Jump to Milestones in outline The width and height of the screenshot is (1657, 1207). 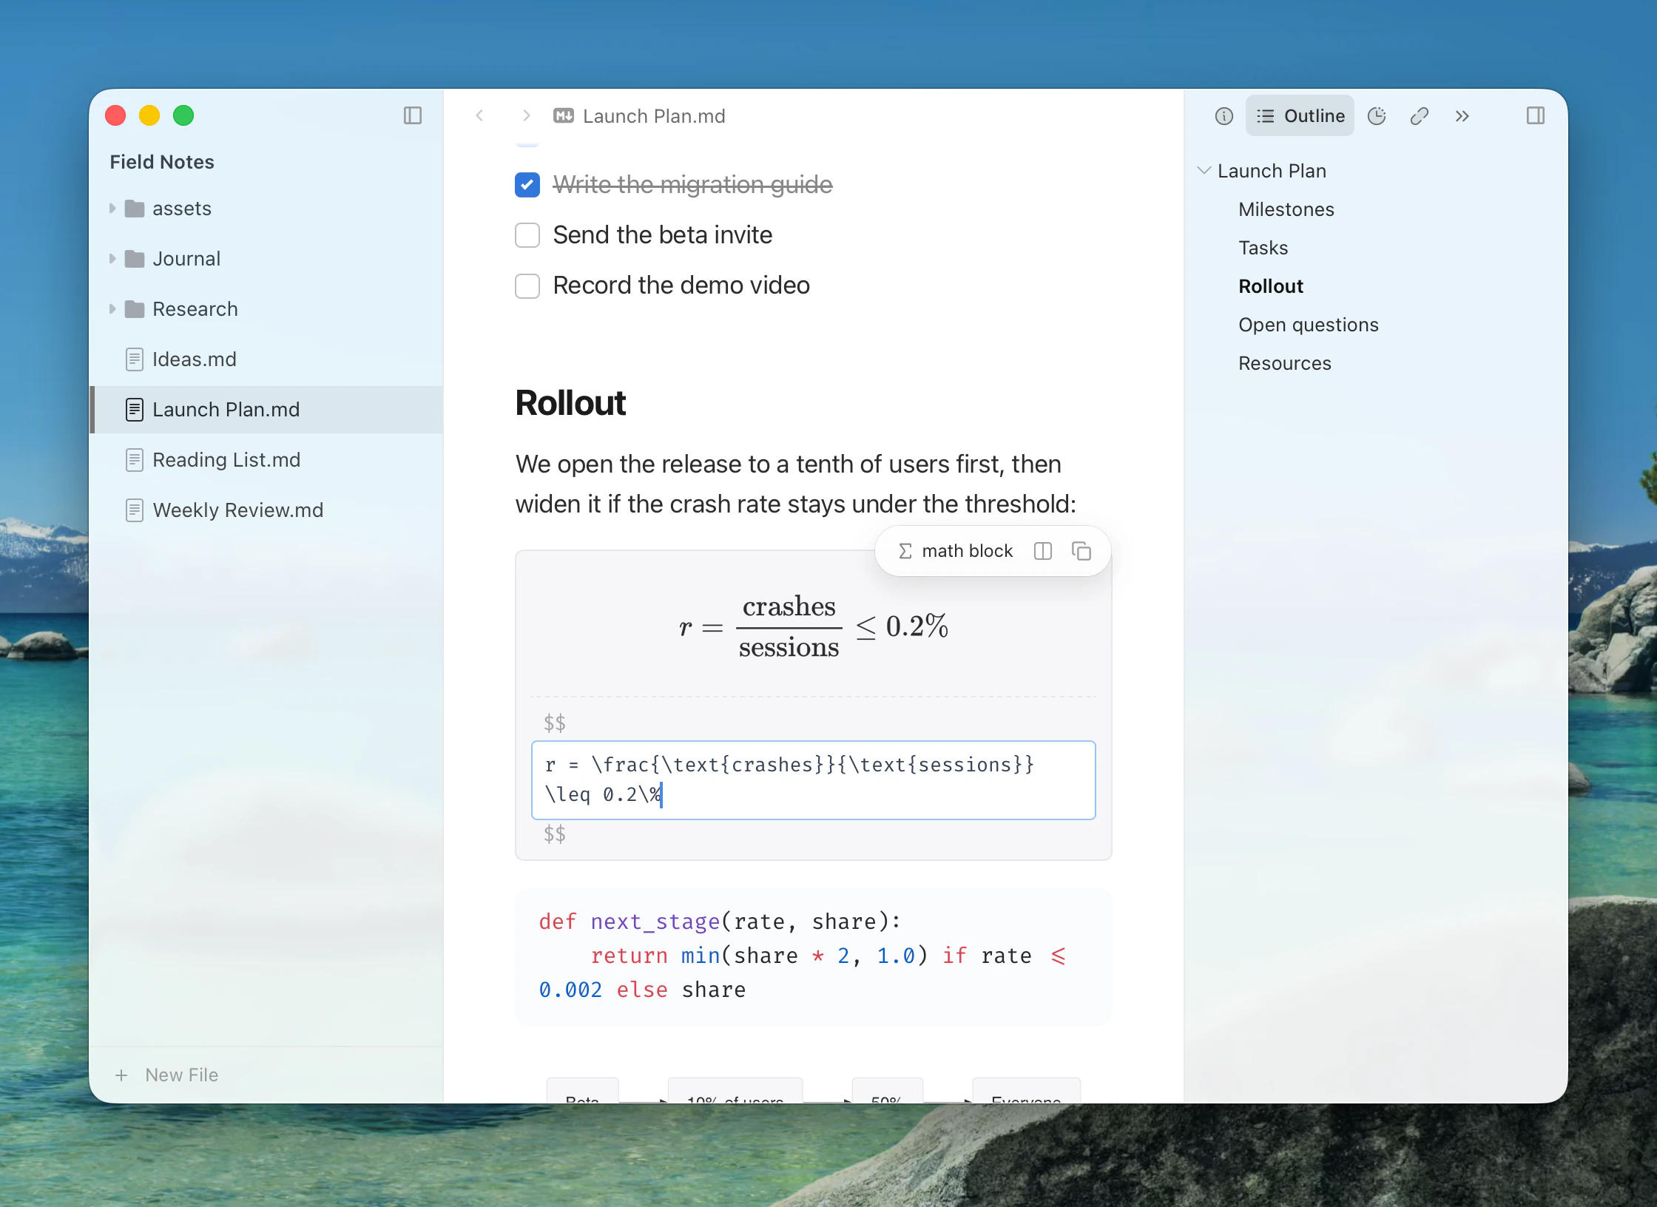[1286, 209]
